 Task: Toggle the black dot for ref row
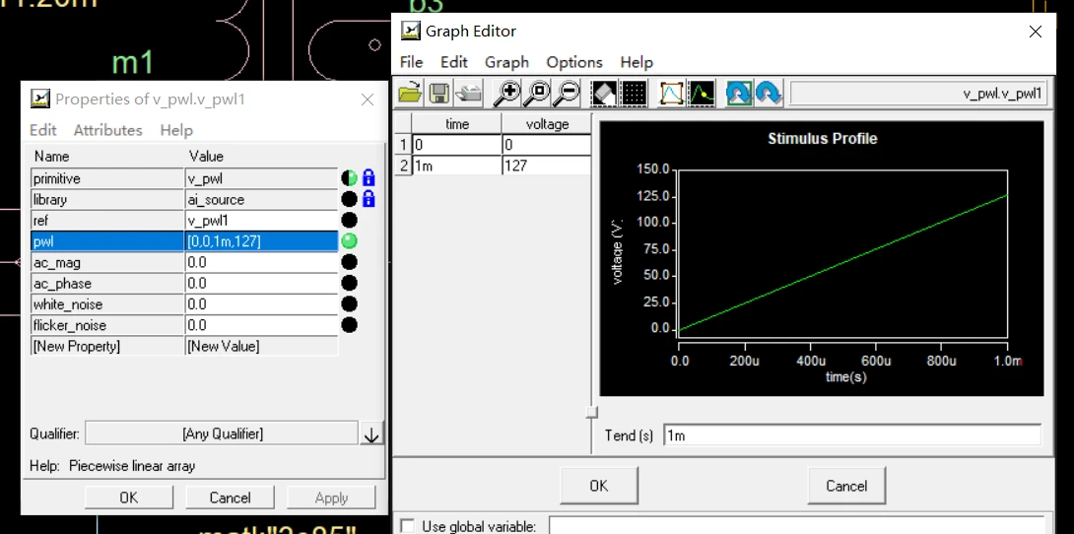(350, 221)
